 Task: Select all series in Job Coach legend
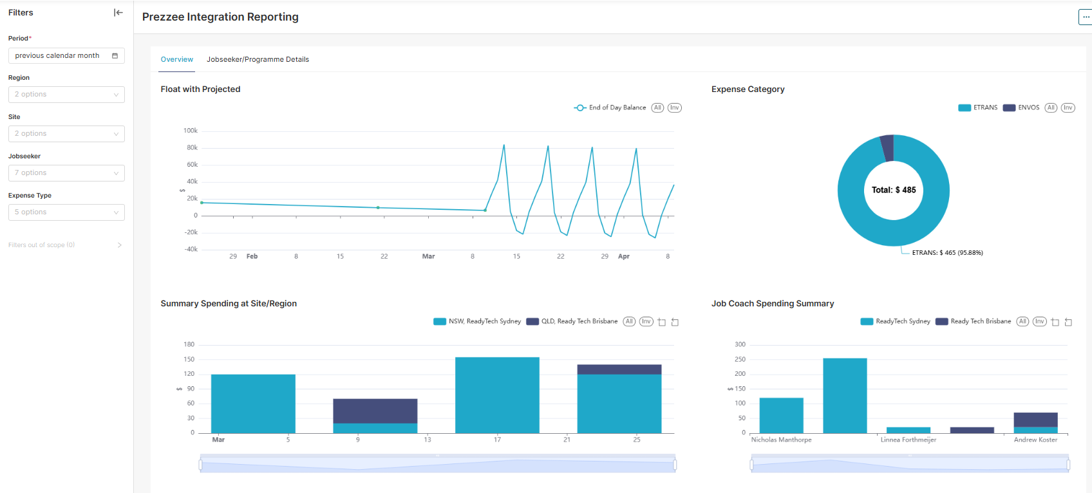1022,321
